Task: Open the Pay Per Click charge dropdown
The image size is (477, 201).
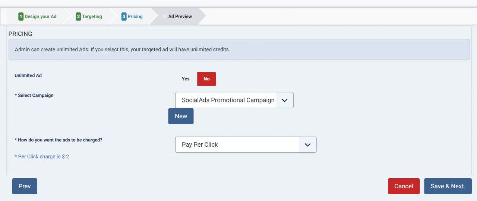Action: (x=238, y=144)
